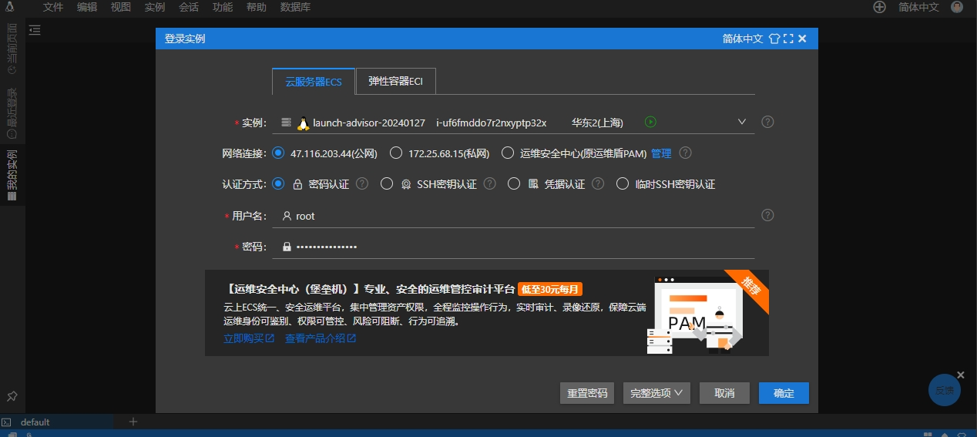This screenshot has width=977, height=437.
Task: Select the 凭据认证 radio button
Action: [x=514, y=184]
